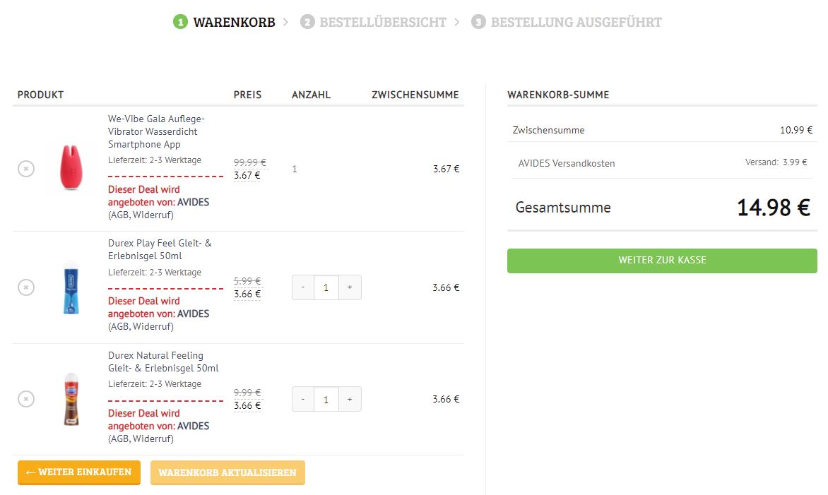Open the Durex Natural Feeling product image
The height and width of the screenshot is (495, 828).
pyautogui.click(x=71, y=399)
